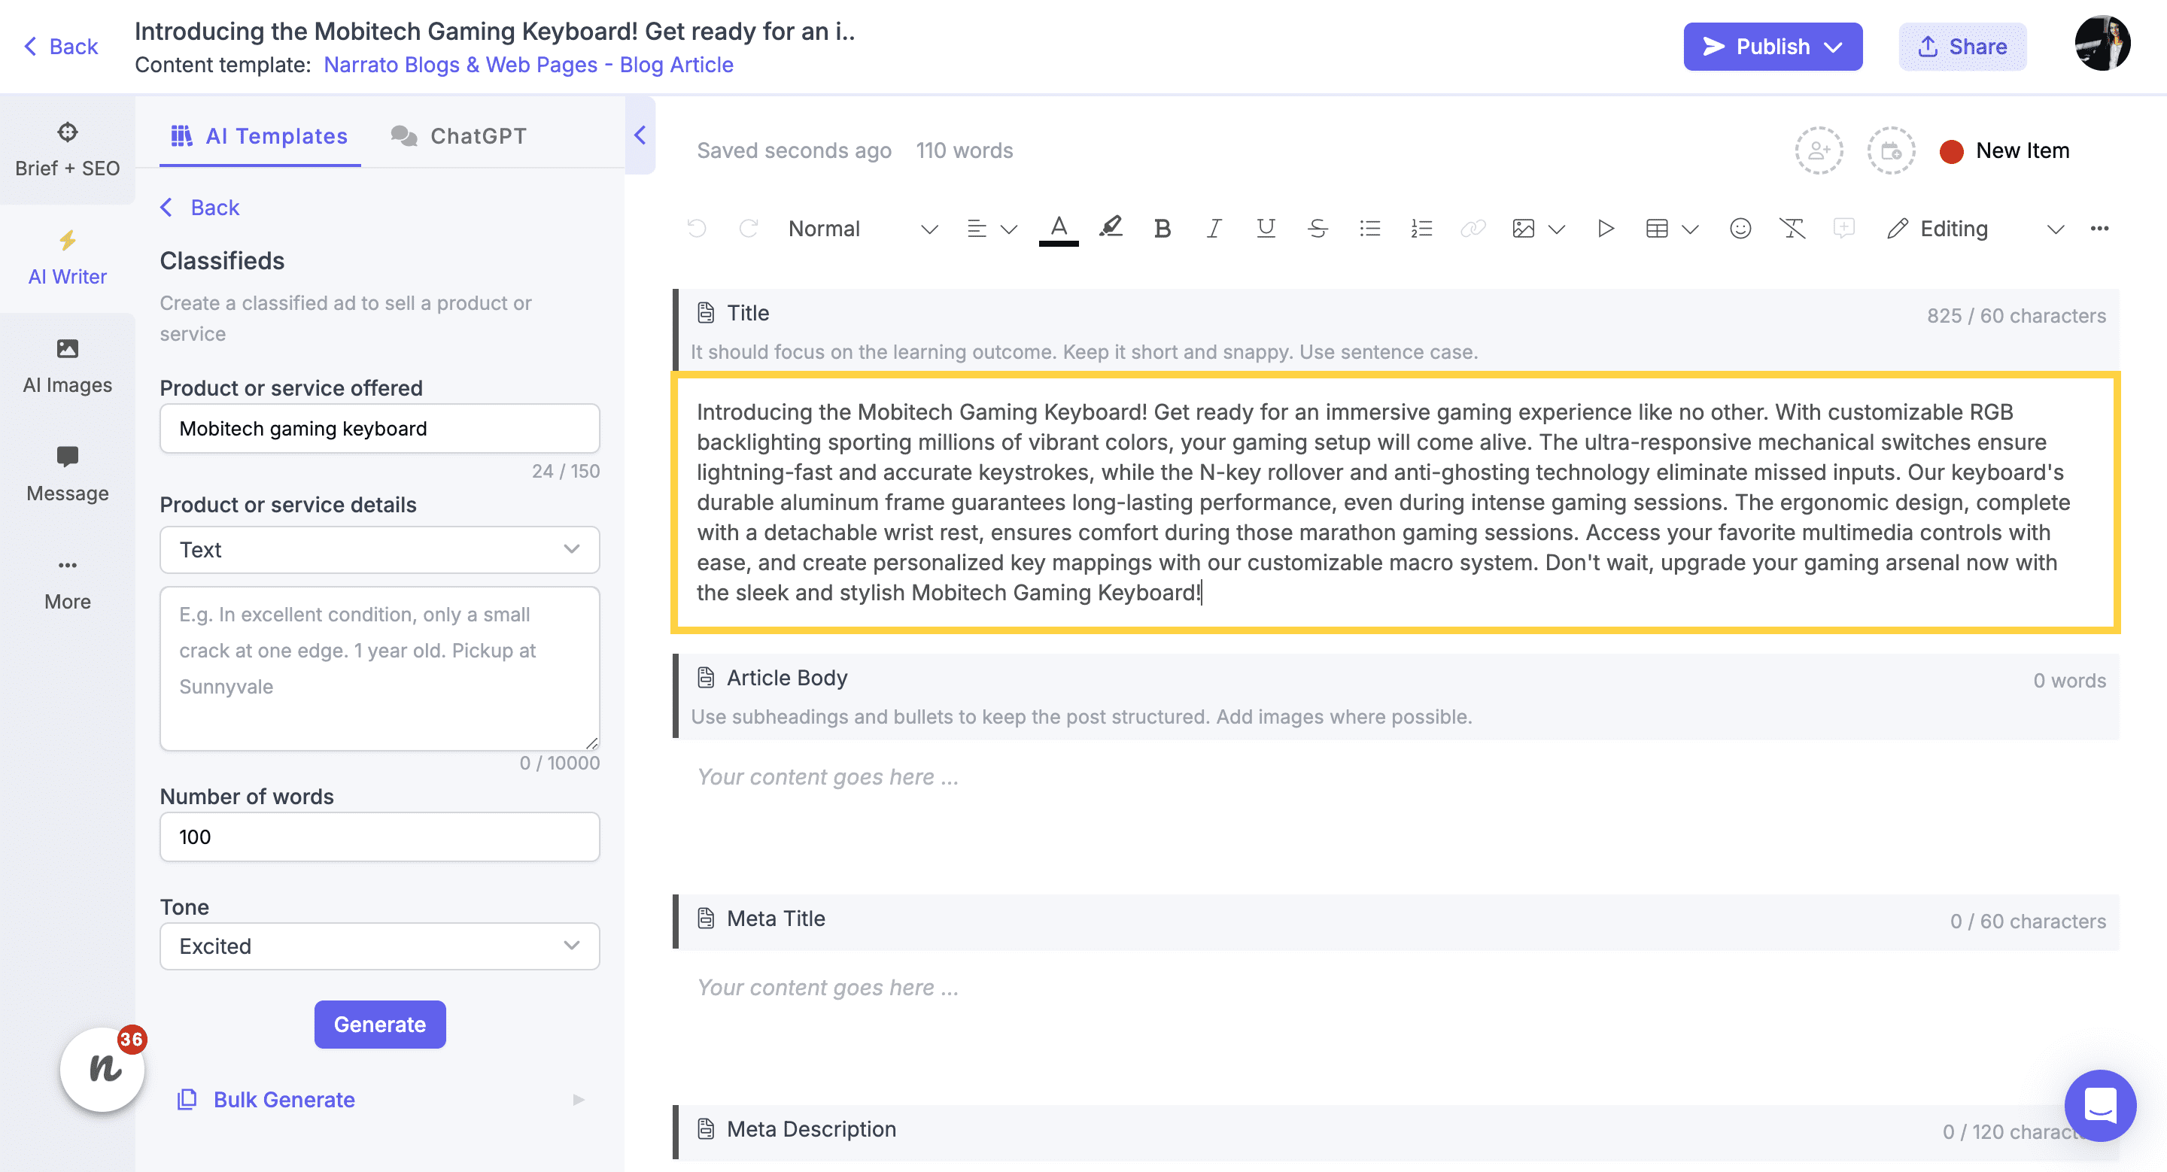Click the Title section header
This screenshot has height=1172, width=2167.
pos(1397,330)
